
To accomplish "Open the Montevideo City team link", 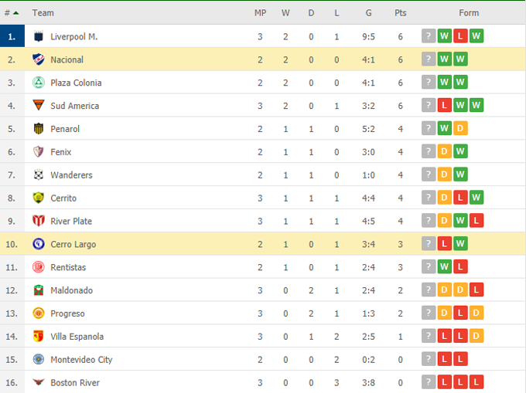I will pyautogui.click(x=81, y=360).
